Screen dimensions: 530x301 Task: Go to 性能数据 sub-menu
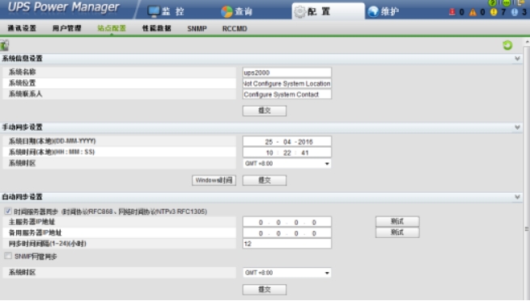pyautogui.click(x=156, y=28)
